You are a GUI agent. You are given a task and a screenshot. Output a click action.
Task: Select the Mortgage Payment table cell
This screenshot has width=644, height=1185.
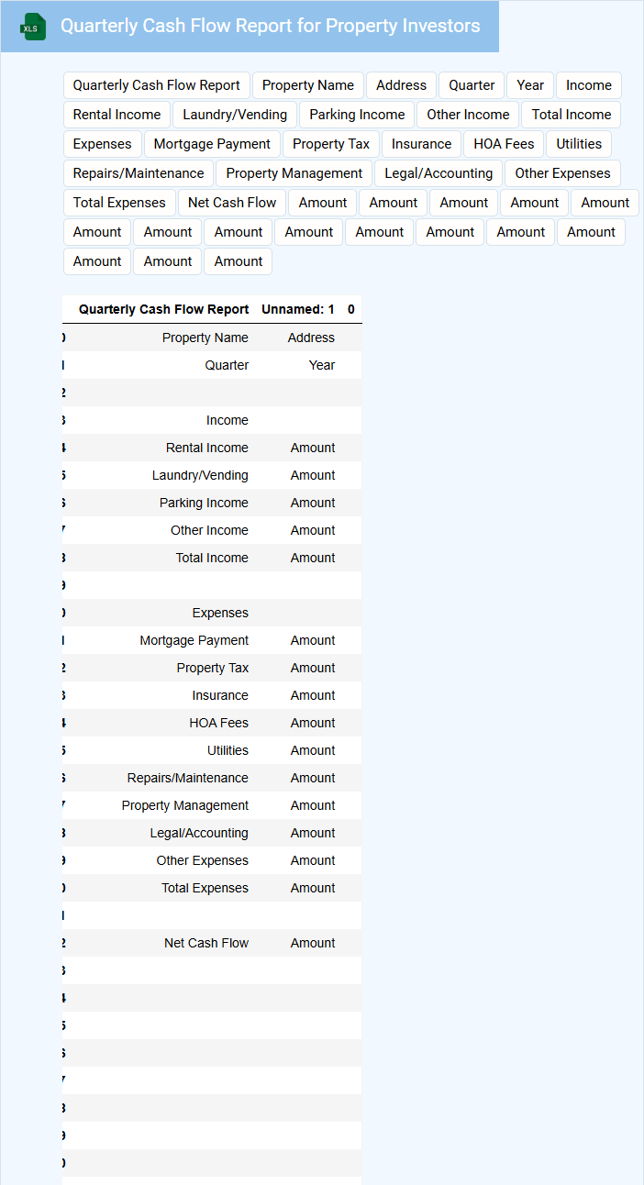[194, 640]
